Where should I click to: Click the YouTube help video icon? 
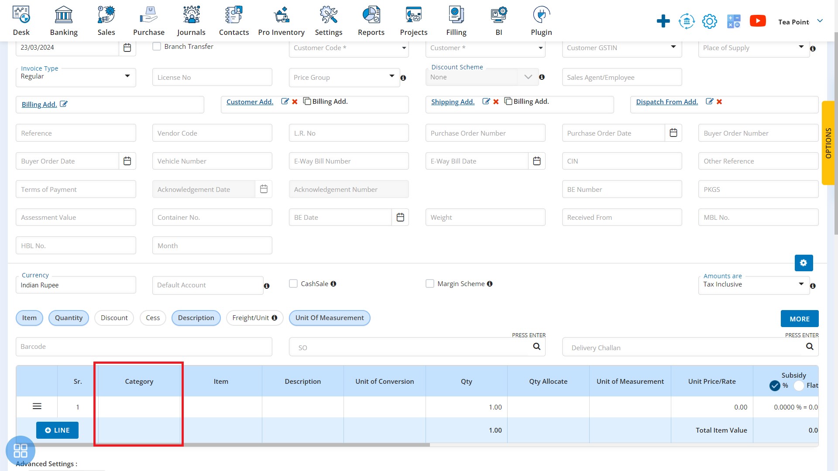[x=758, y=21]
